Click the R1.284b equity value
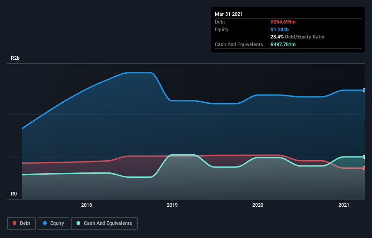Image resolution: width=372 pixels, height=238 pixels. click(x=280, y=29)
